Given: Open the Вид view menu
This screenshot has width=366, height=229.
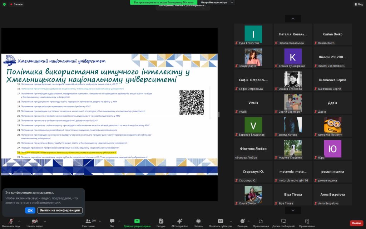Looking at the screenshot, I should pyautogui.click(x=359, y=4).
